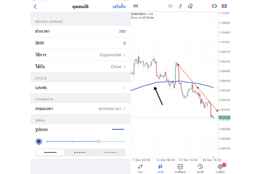Open the indicators (f) menu
The width and height of the screenshot is (261, 174).
(x=180, y=6)
